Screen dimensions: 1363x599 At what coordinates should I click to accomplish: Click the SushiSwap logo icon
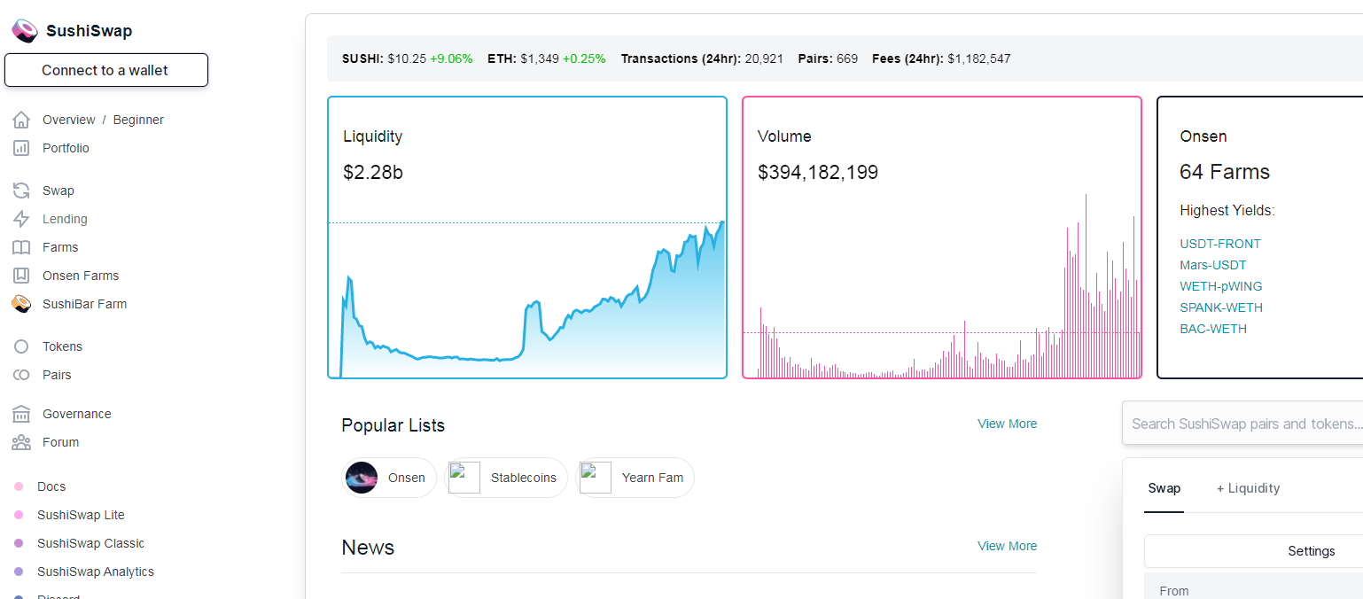[25, 31]
